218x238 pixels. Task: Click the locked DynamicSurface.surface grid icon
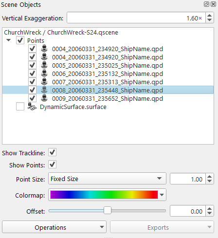pyautogui.click(x=32, y=107)
